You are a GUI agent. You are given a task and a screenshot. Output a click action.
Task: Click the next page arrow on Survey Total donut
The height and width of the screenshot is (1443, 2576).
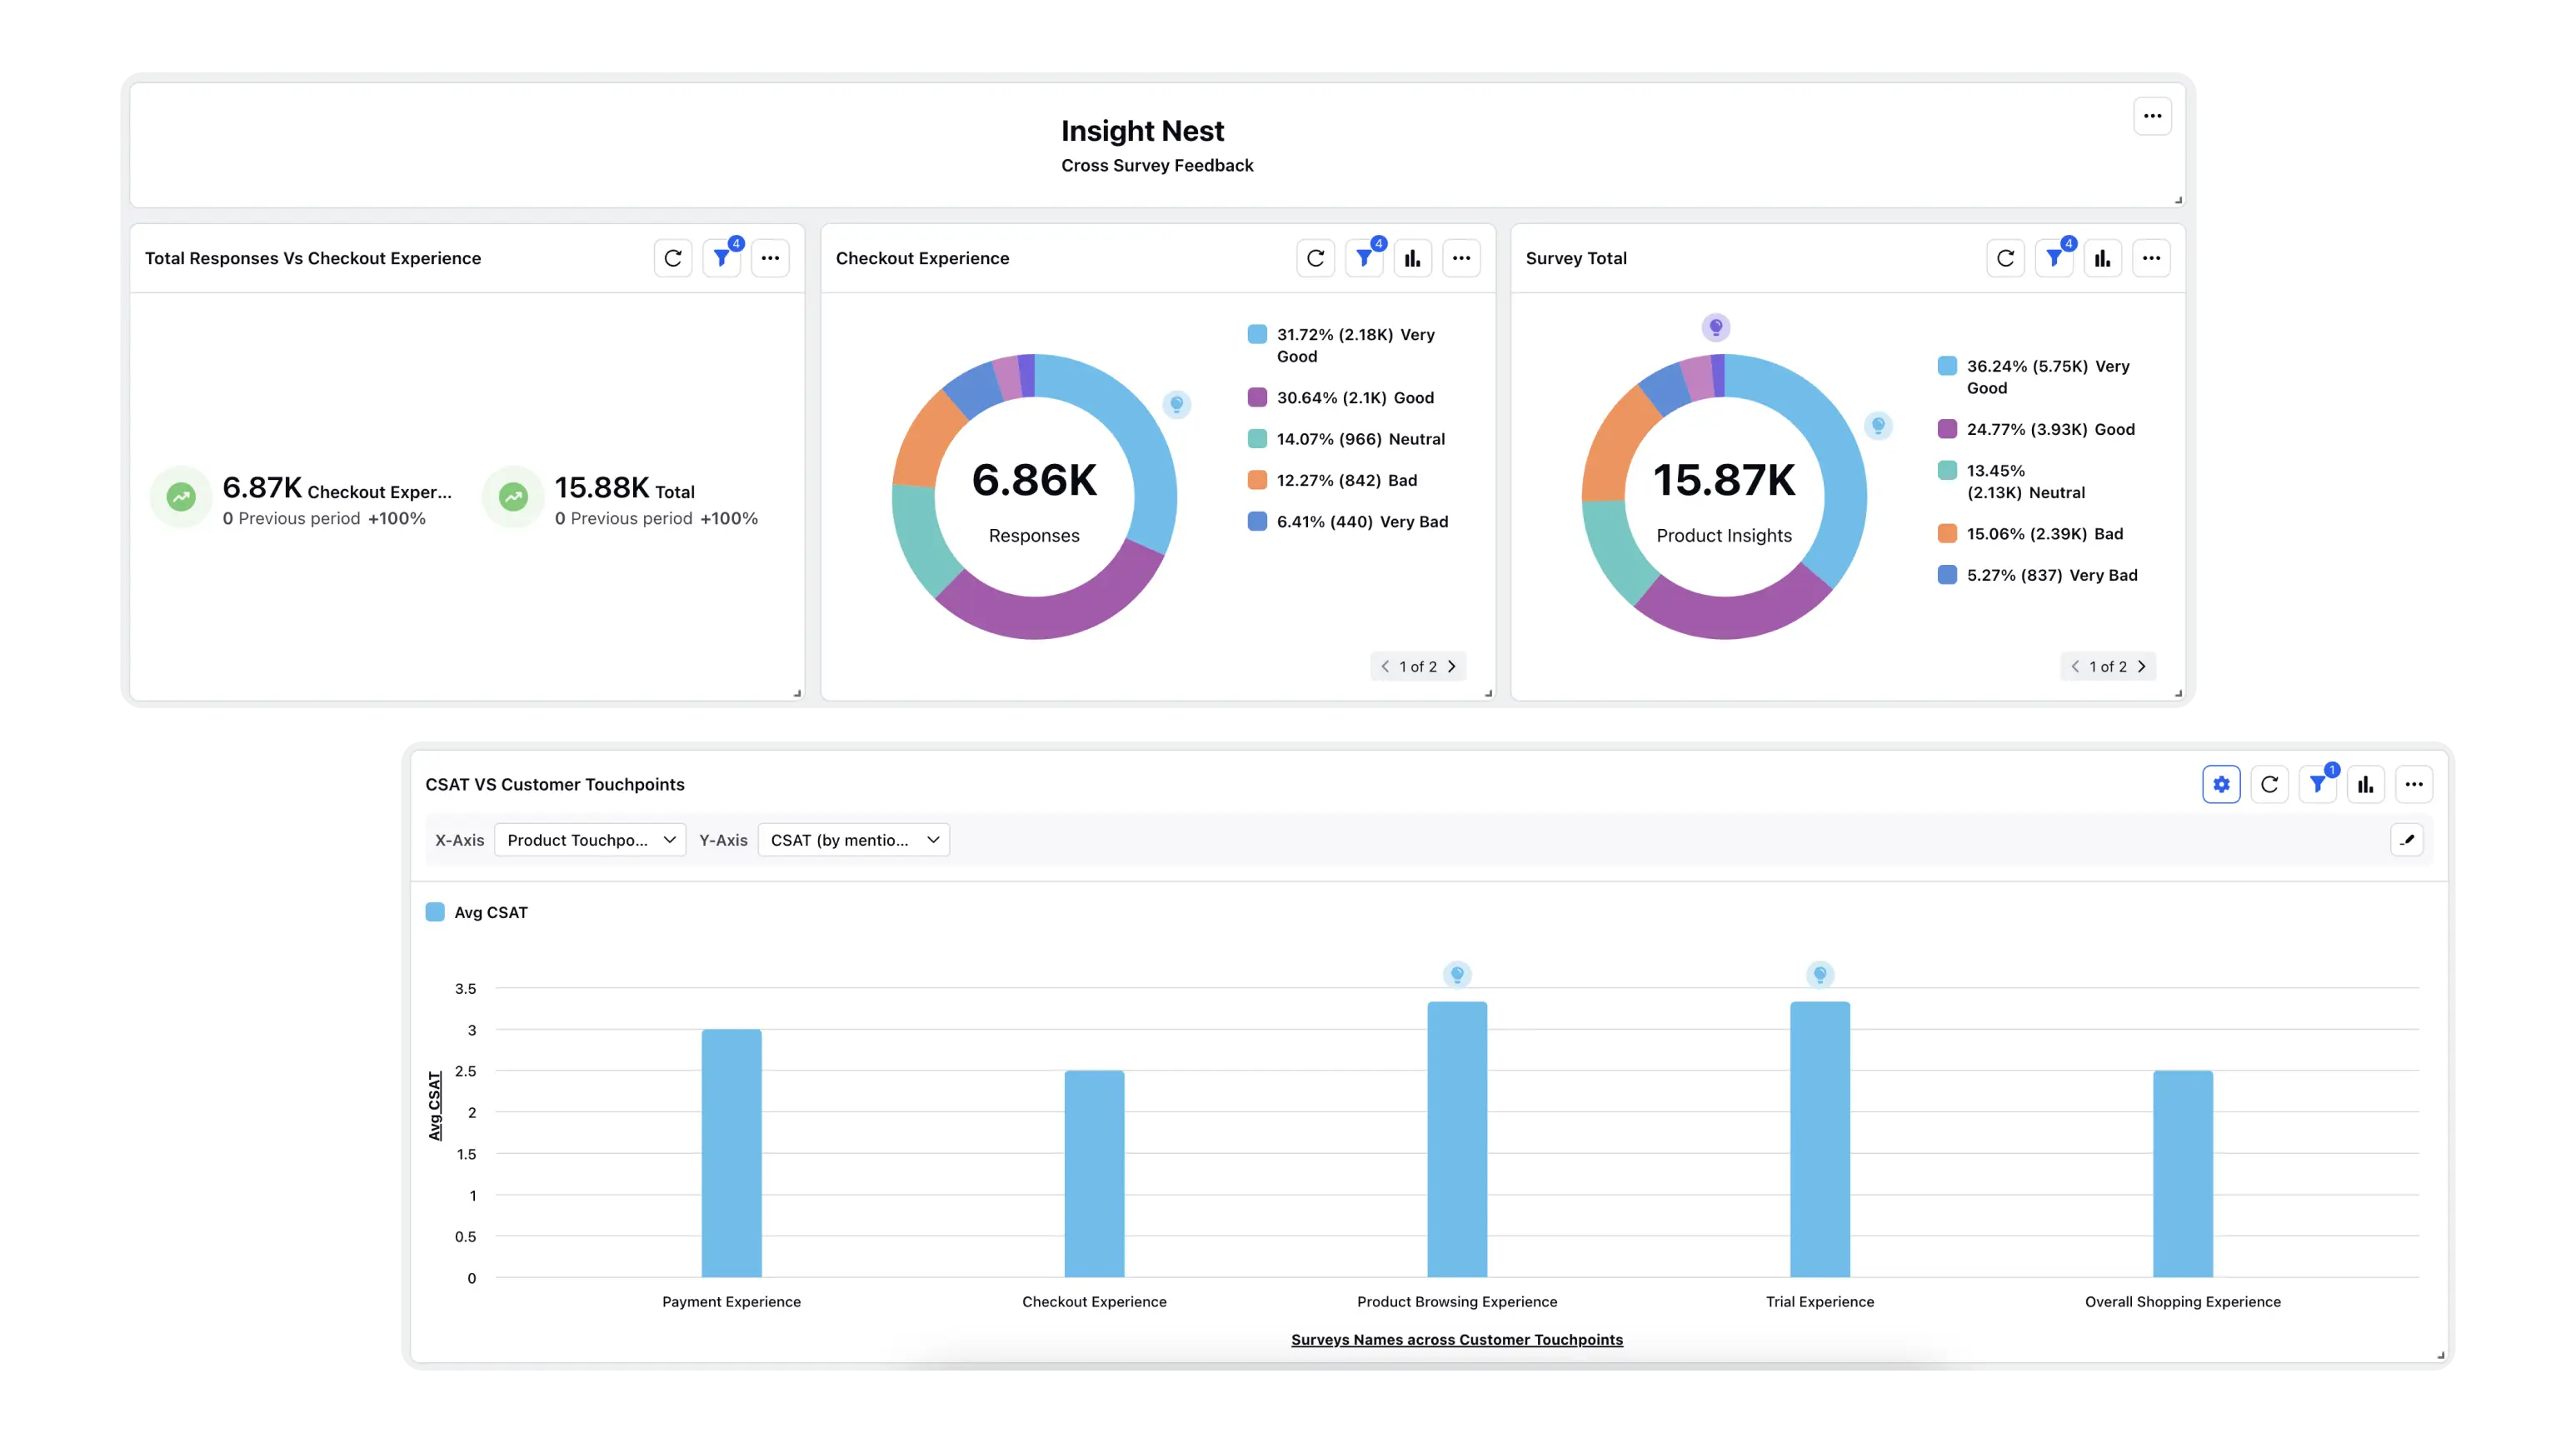point(2143,665)
